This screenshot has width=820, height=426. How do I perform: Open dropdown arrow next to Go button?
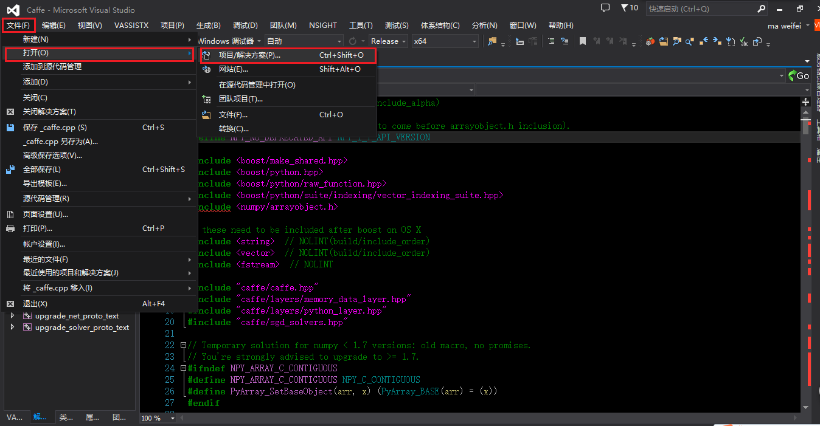point(782,76)
